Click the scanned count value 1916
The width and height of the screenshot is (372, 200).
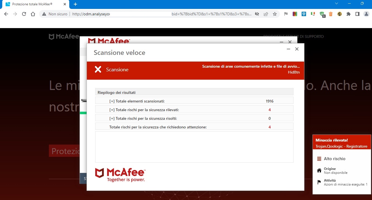click(270, 101)
